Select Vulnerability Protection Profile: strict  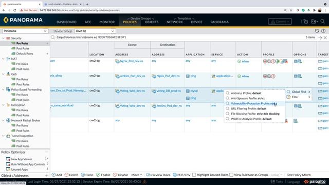pos(254,103)
